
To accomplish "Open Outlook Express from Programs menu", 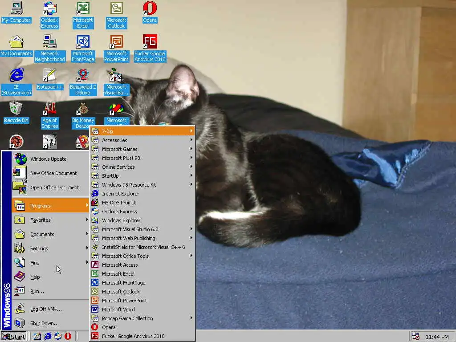I will (142, 212).
